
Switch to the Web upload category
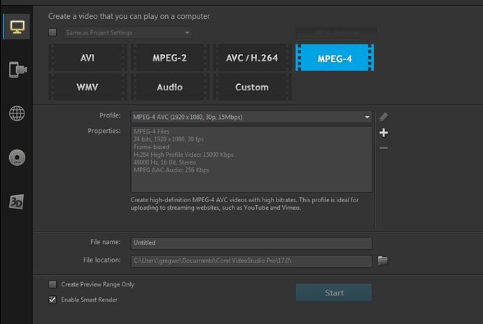pyautogui.click(x=17, y=113)
